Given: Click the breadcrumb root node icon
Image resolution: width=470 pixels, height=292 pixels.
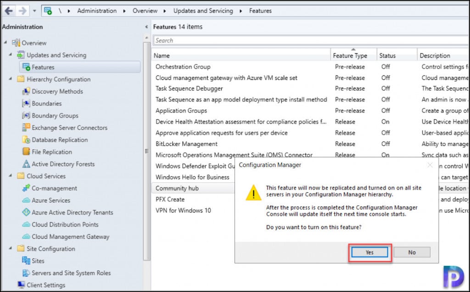Looking at the screenshot, I should 48,11.
